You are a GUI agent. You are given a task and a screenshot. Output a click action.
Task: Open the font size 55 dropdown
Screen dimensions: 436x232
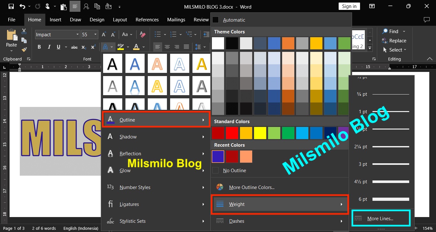tap(95, 34)
